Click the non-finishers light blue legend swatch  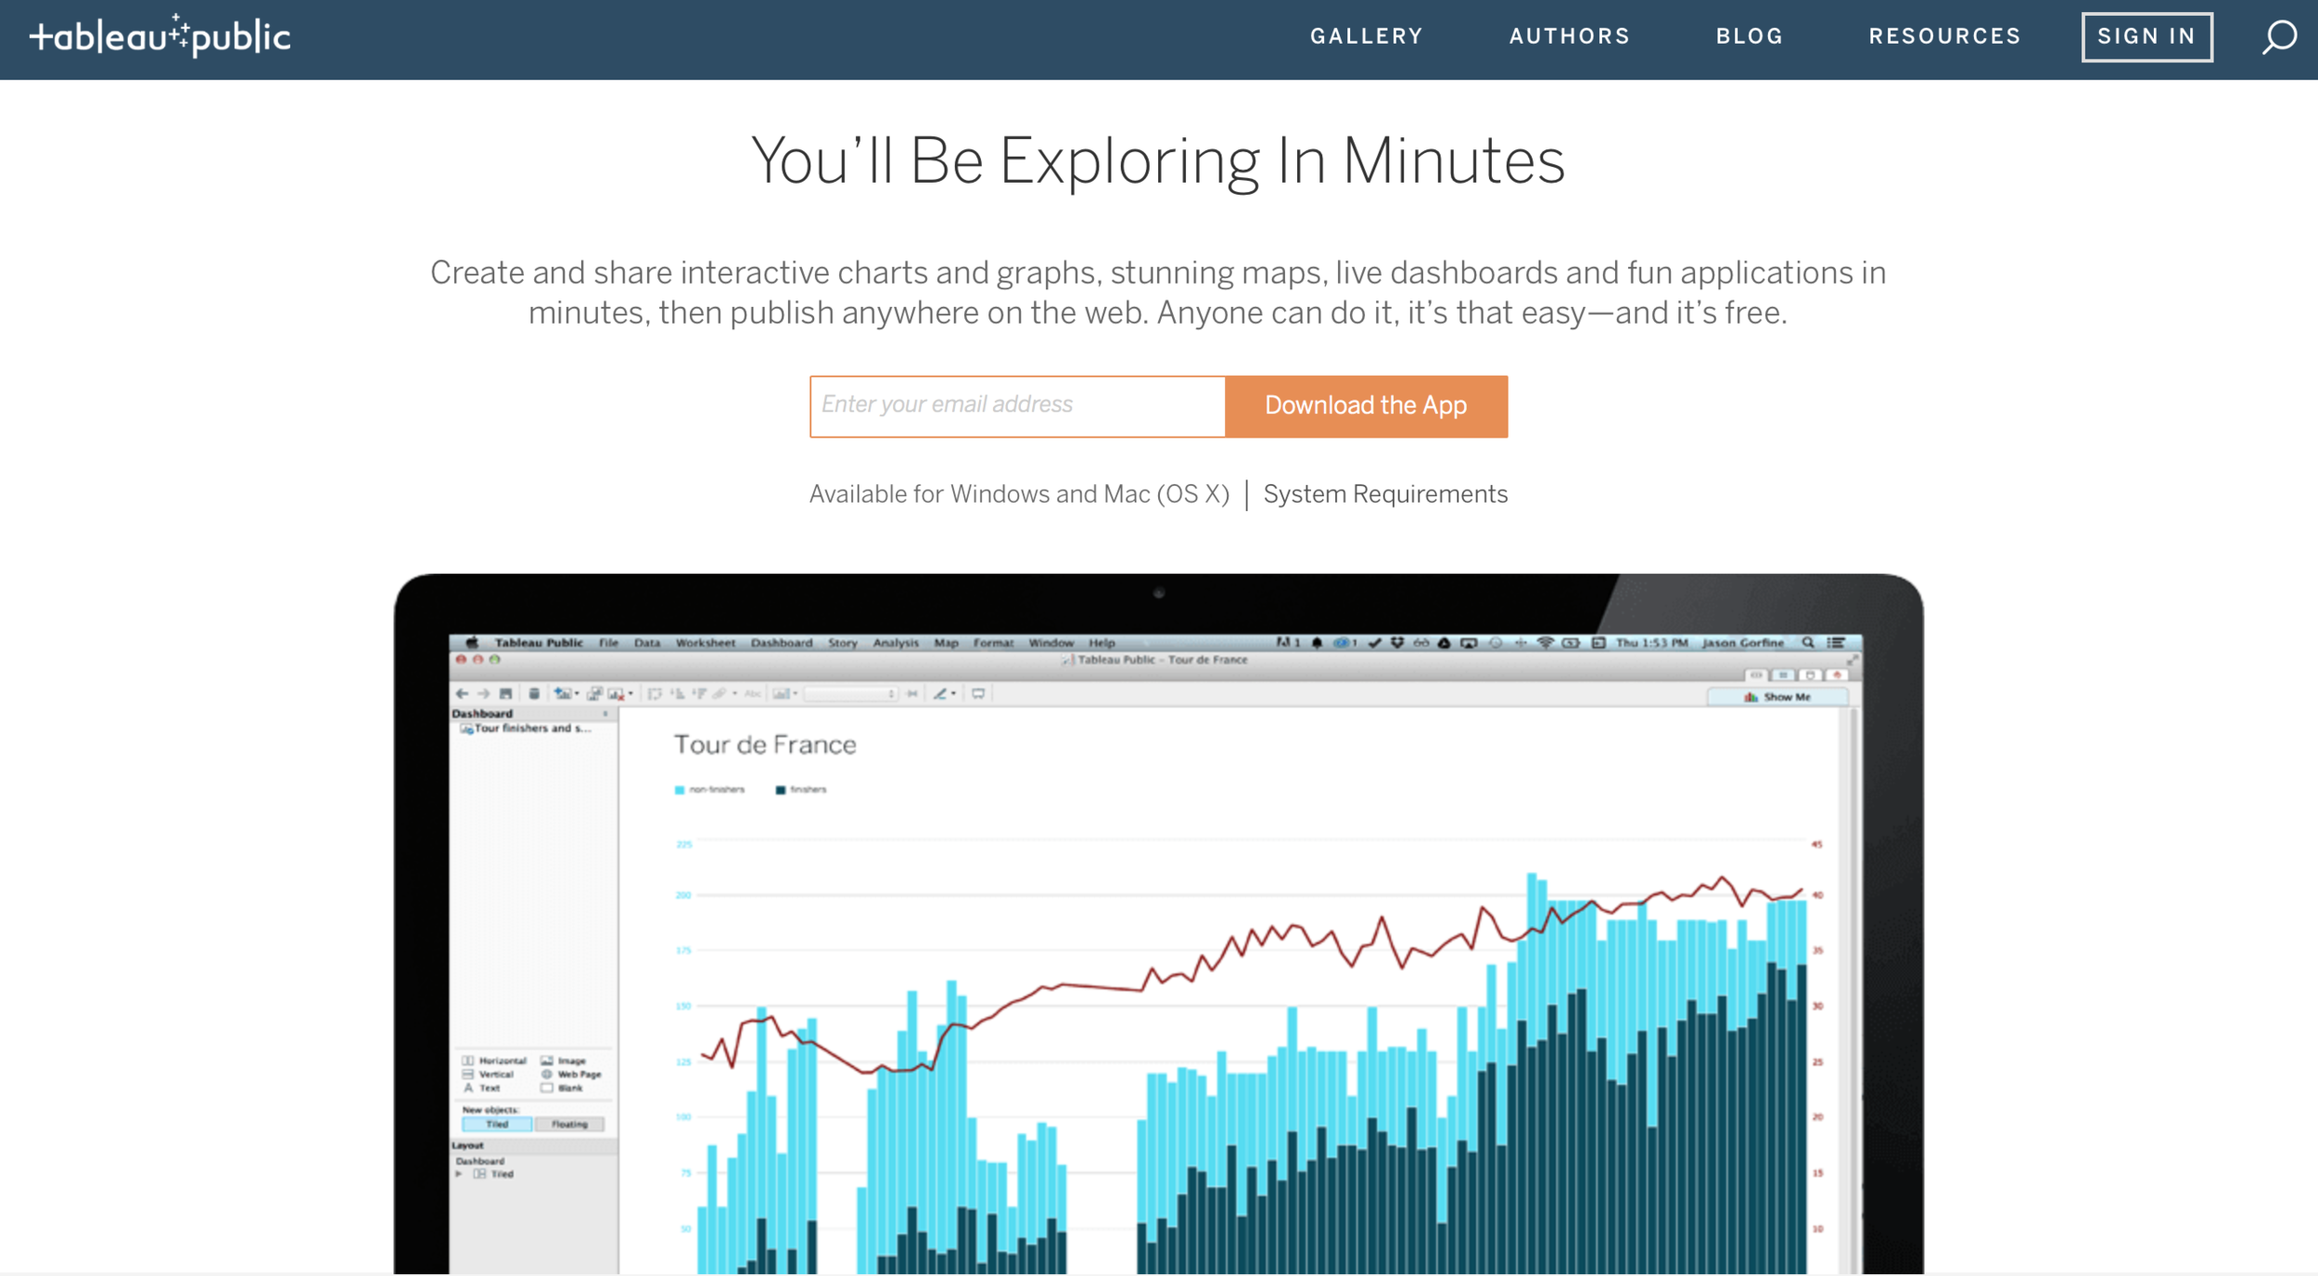pyautogui.click(x=680, y=790)
